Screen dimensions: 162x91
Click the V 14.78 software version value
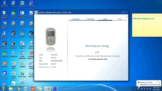pos(53,67)
